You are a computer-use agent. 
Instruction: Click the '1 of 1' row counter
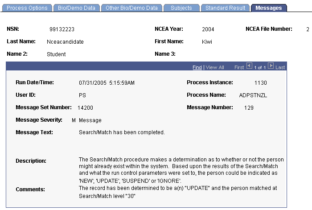[260, 68]
